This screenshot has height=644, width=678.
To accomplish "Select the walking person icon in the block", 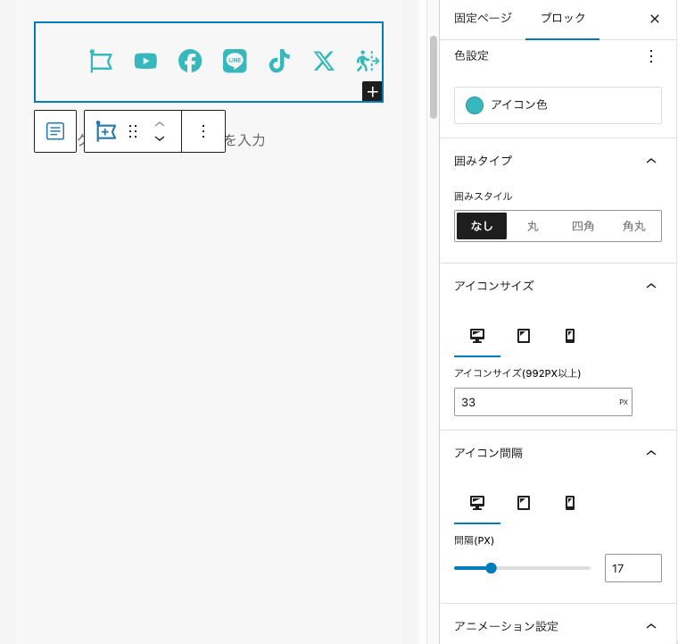I will [x=368, y=61].
